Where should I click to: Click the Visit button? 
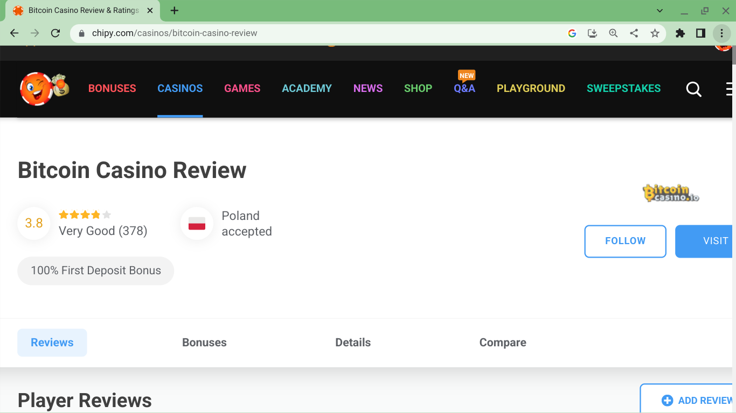pos(704,241)
